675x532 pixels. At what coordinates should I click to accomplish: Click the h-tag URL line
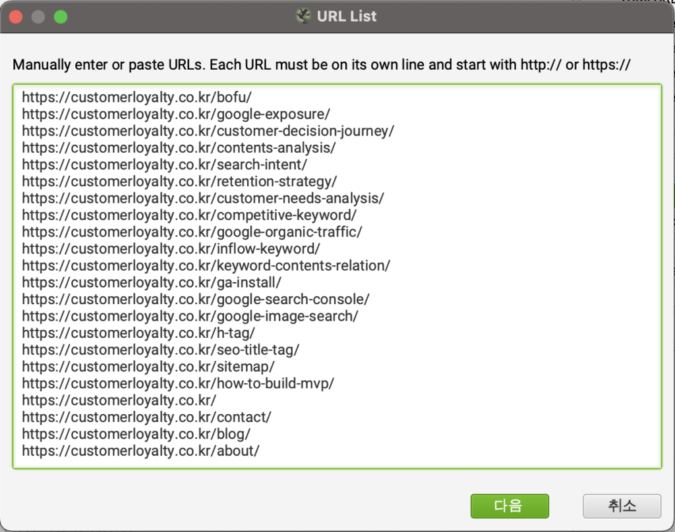[138, 333]
